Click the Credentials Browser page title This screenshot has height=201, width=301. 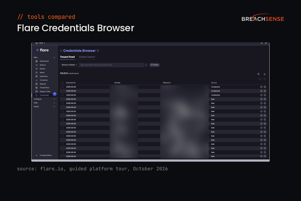(x=79, y=51)
